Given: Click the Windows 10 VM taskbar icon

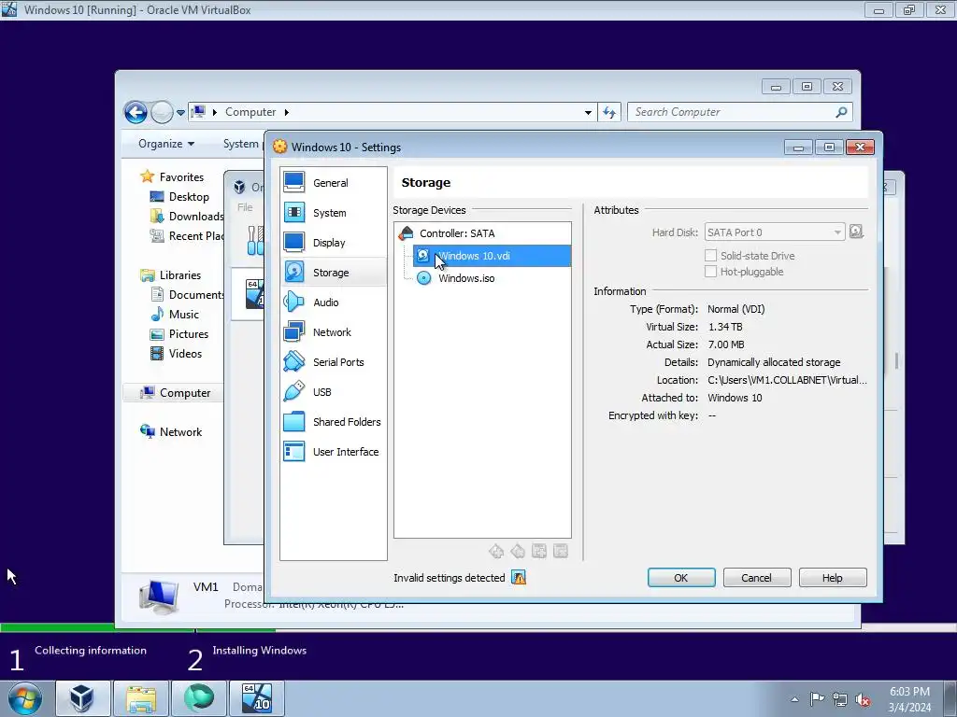Looking at the screenshot, I should click(x=257, y=698).
